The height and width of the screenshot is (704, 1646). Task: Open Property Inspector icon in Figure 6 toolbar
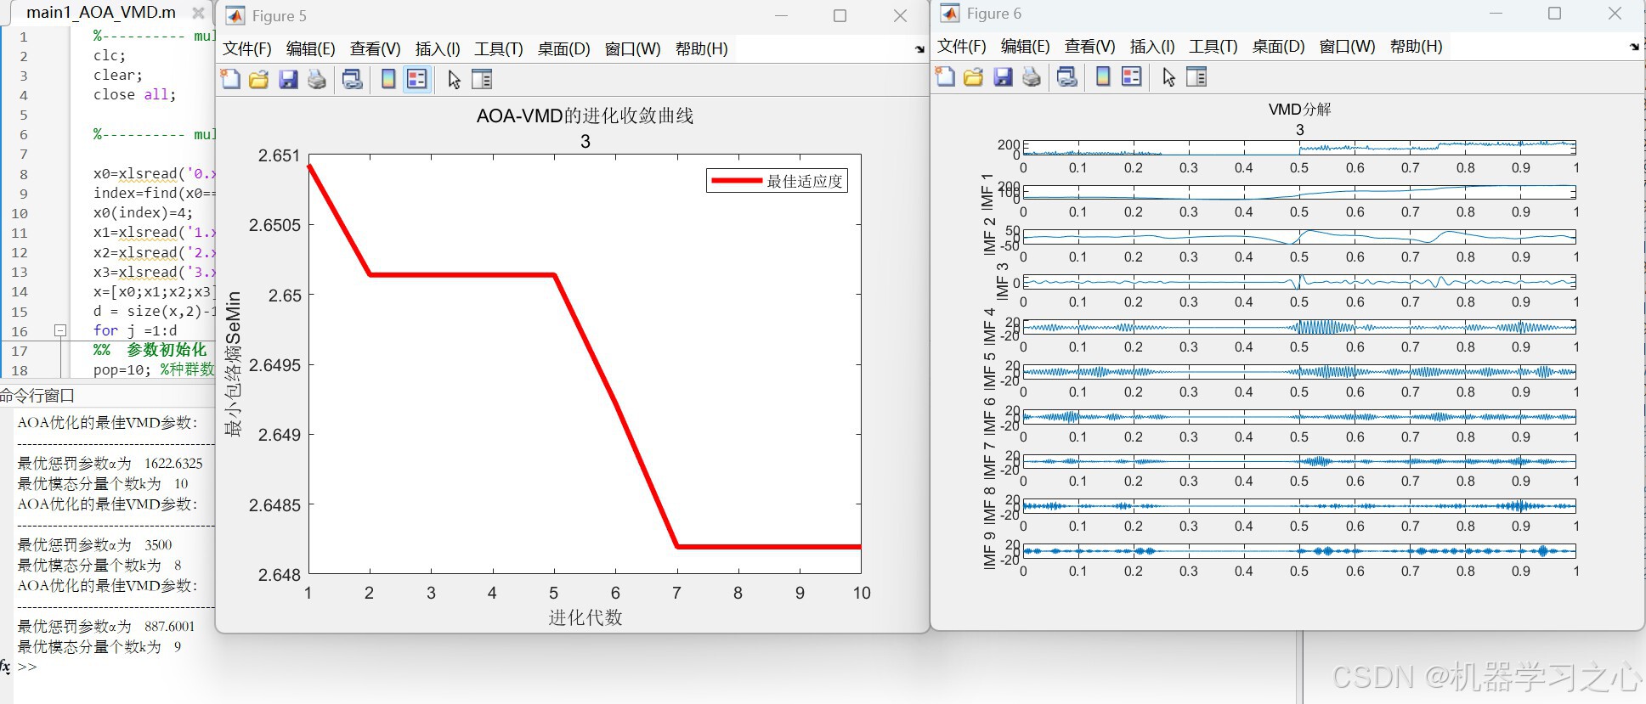(x=1196, y=77)
